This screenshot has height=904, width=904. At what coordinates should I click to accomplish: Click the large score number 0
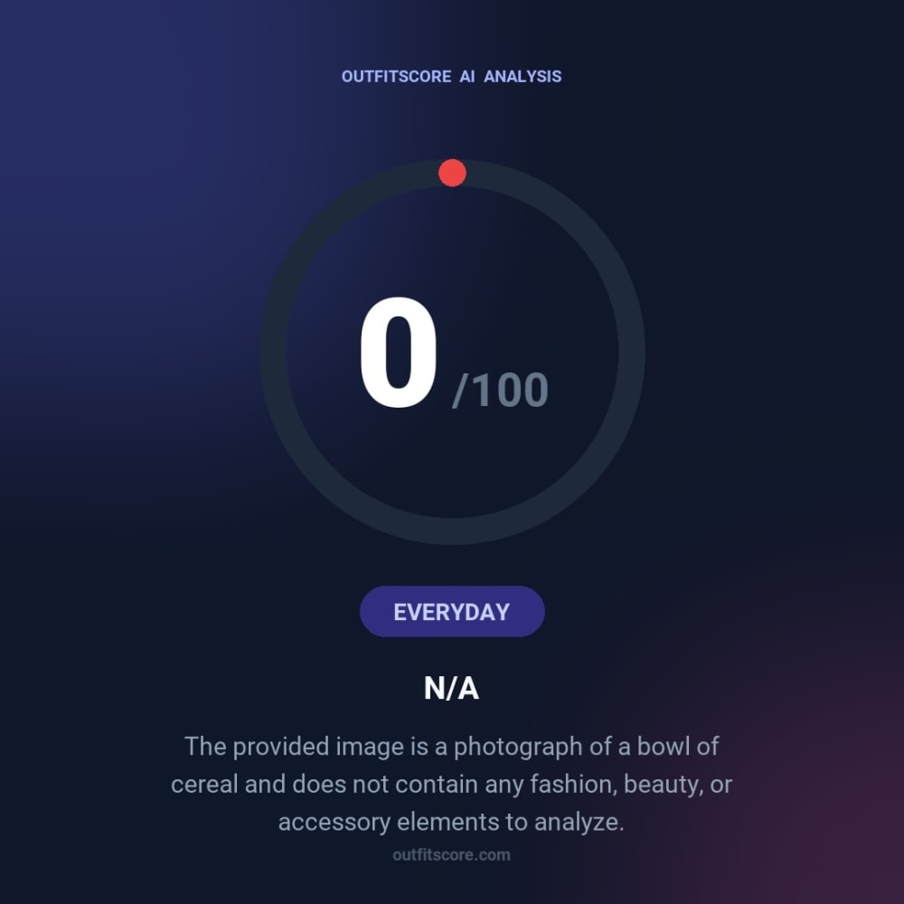tap(398, 353)
